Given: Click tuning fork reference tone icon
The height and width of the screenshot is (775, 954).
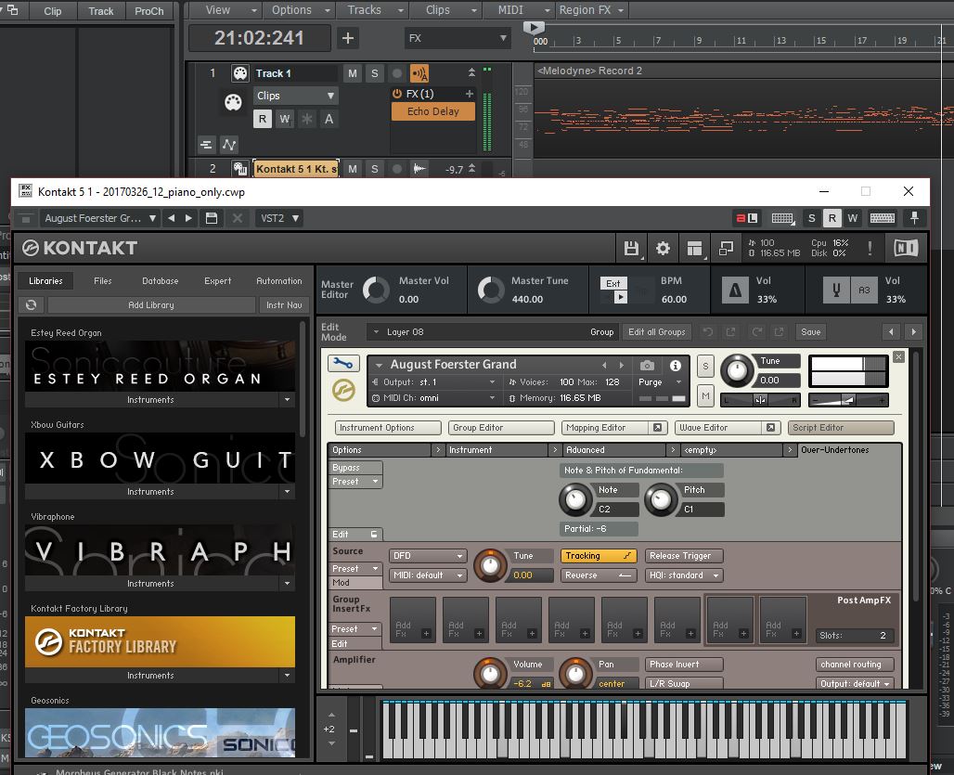Looking at the screenshot, I should coord(836,291).
